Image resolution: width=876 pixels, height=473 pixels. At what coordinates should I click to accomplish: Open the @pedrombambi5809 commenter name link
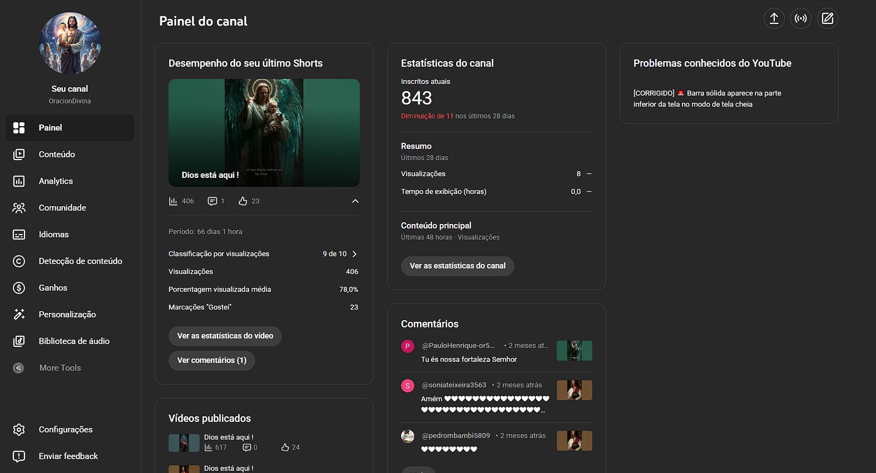[456, 436]
